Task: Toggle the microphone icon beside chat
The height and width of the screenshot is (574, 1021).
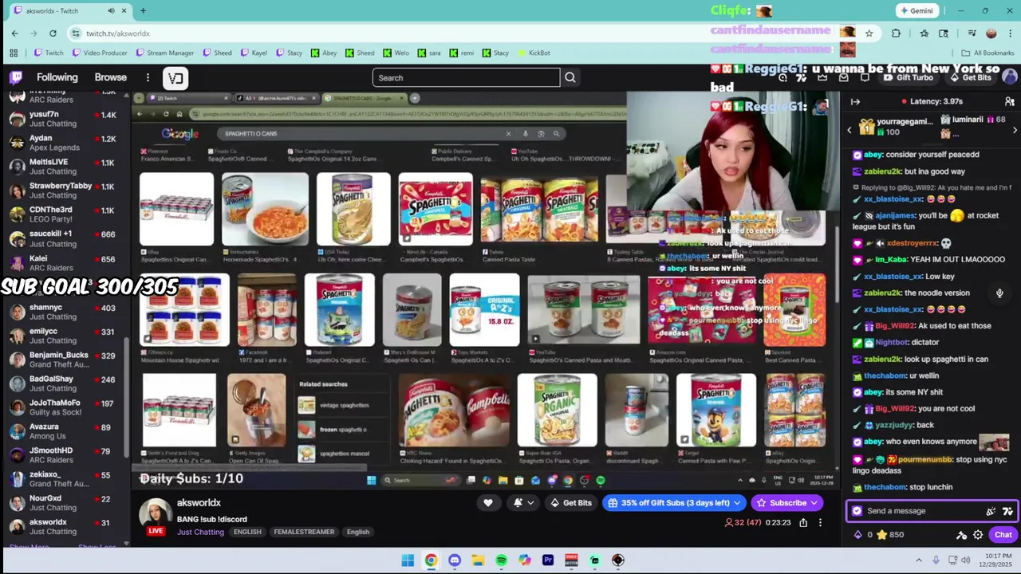Action: (999, 293)
